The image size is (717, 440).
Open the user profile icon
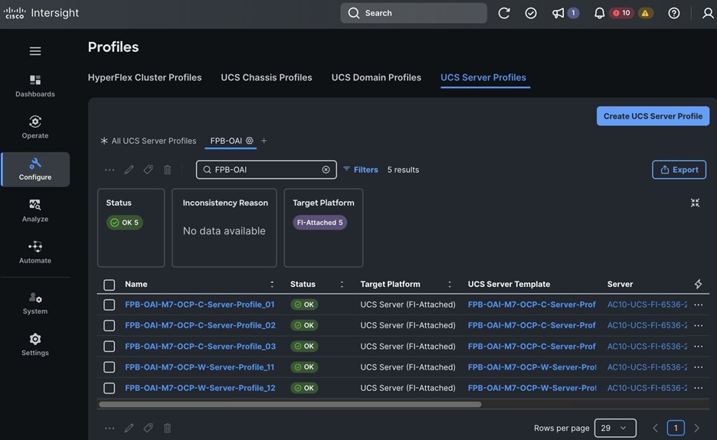coord(708,13)
